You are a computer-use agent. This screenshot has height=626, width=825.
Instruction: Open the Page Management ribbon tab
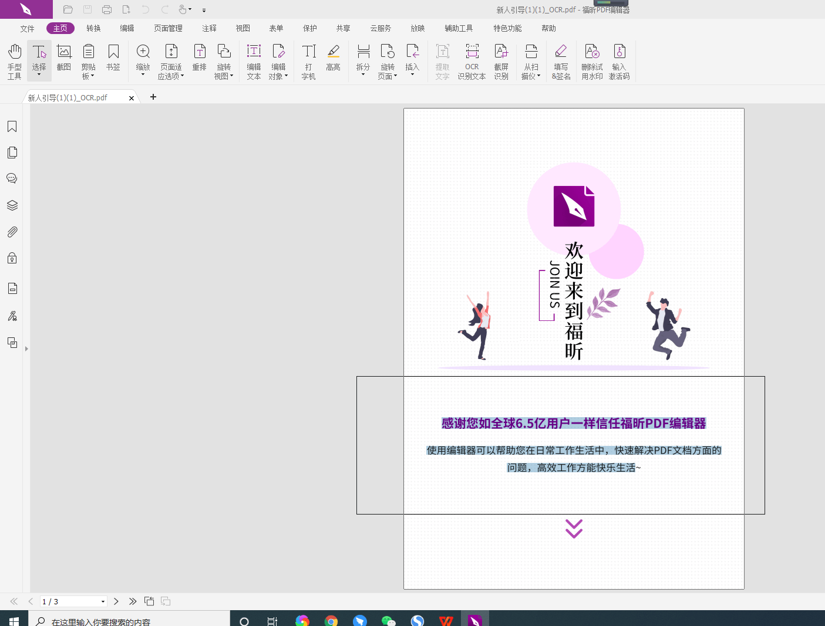[x=168, y=28]
